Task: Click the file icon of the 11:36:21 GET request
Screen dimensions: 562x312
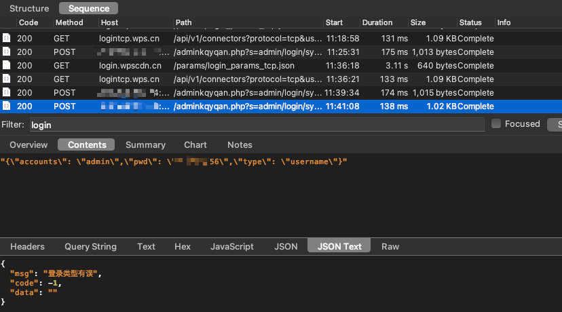Action: [7, 79]
